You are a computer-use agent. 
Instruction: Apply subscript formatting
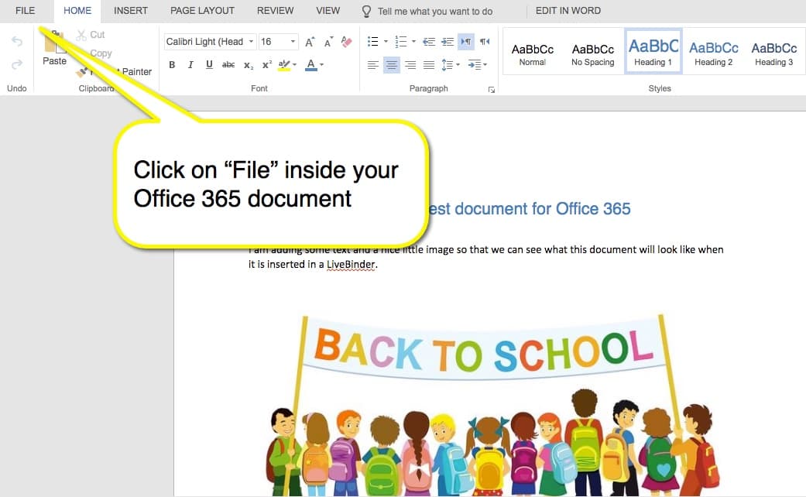coord(249,65)
